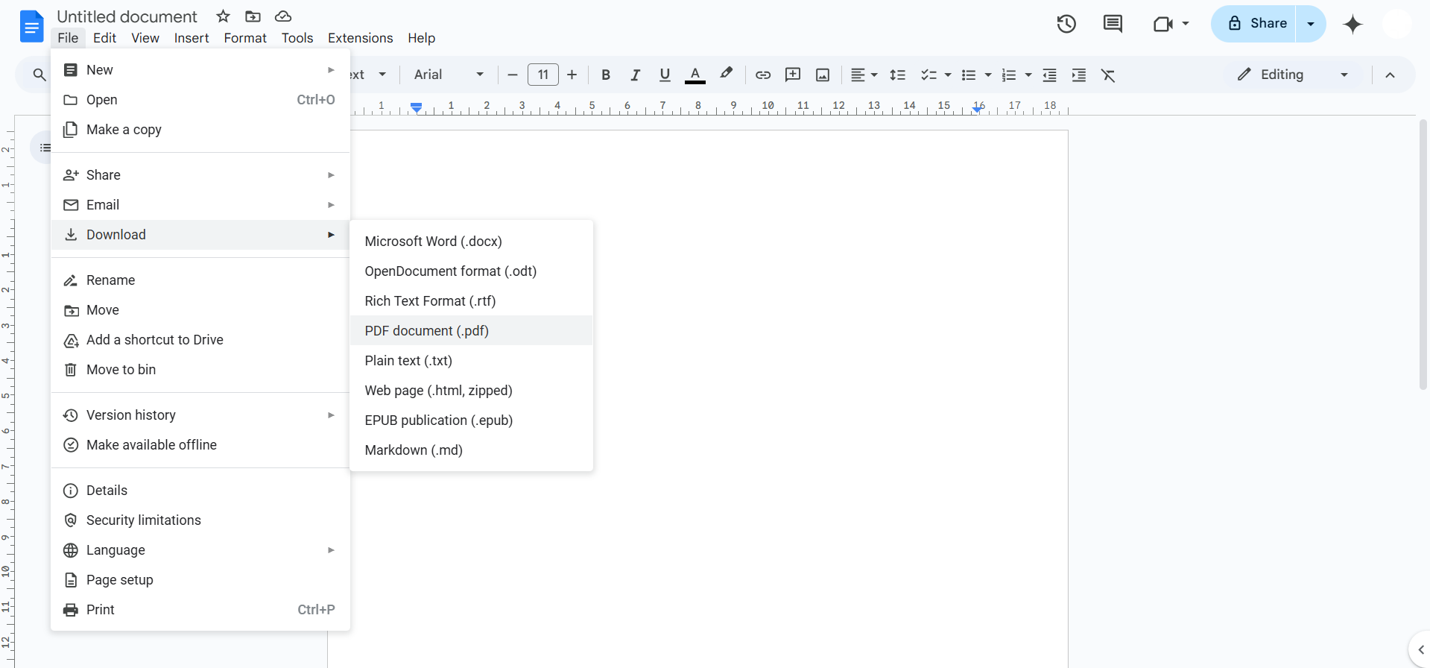Toggle bold formatting
1430x668 pixels.
pos(605,75)
